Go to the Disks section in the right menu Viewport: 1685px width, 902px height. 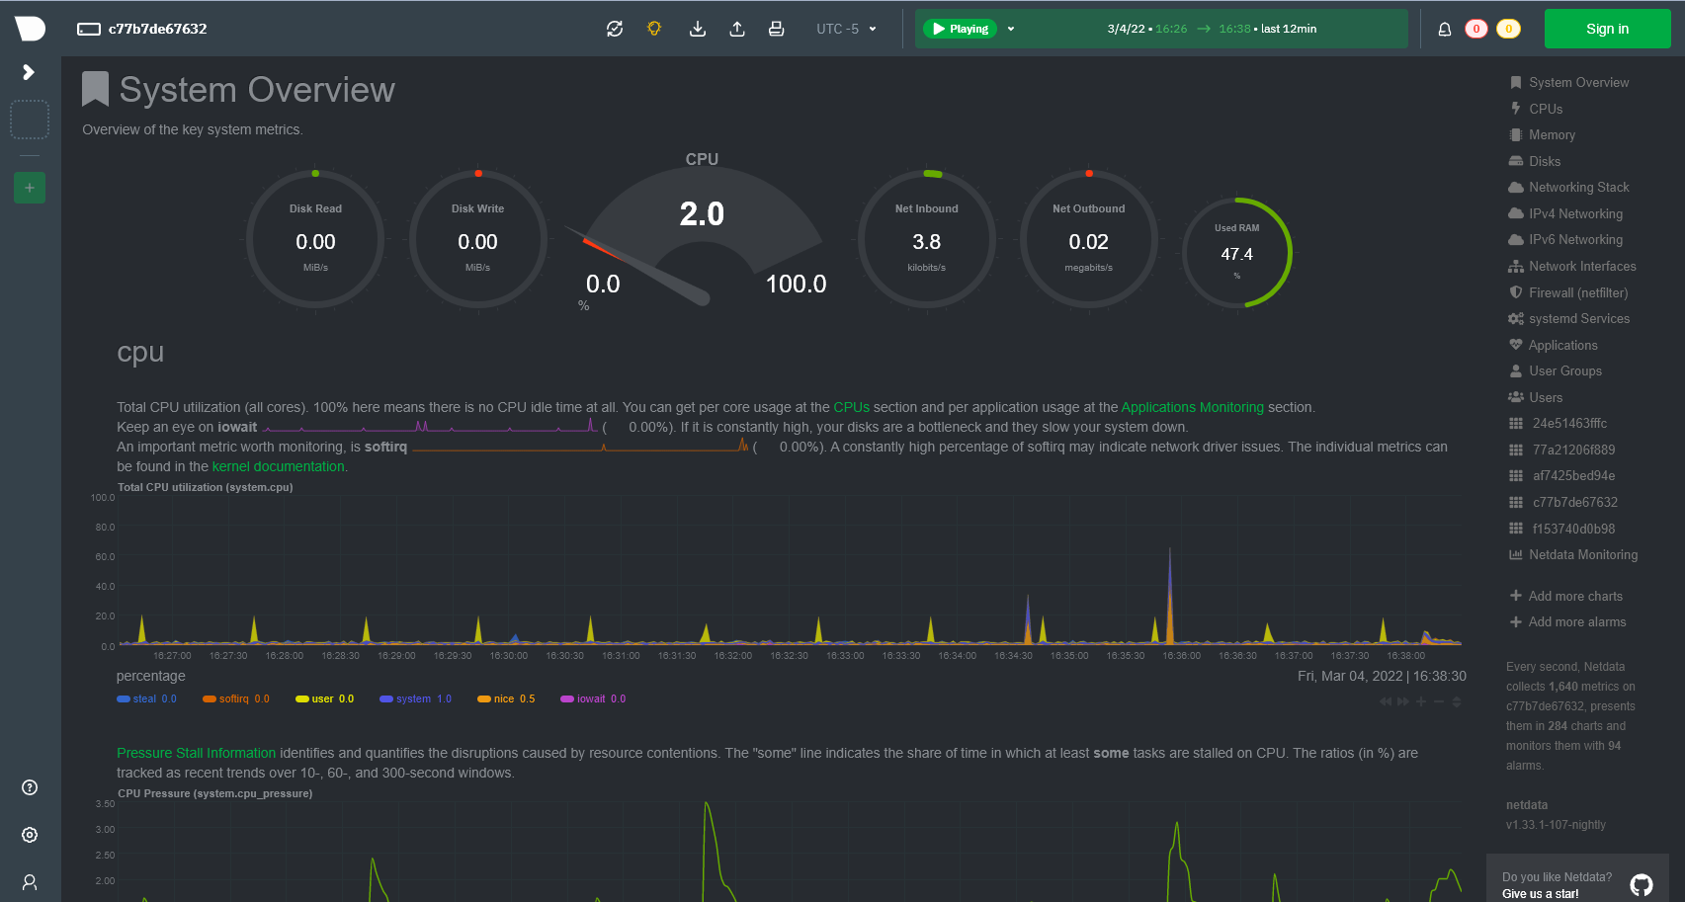[1535, 161]
